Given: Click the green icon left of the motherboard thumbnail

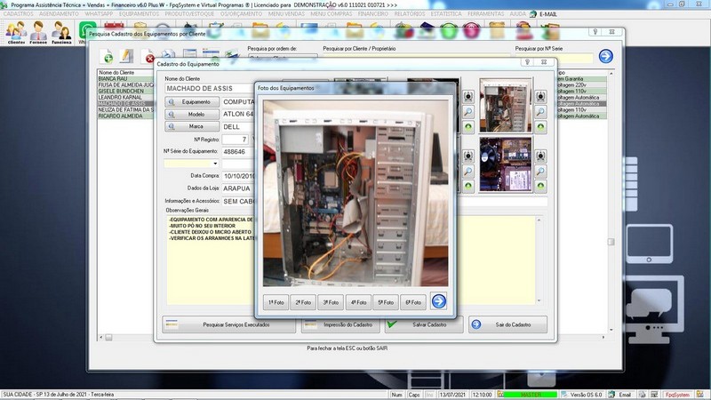Looking at the screenshot, I should [x=468, y=186].
